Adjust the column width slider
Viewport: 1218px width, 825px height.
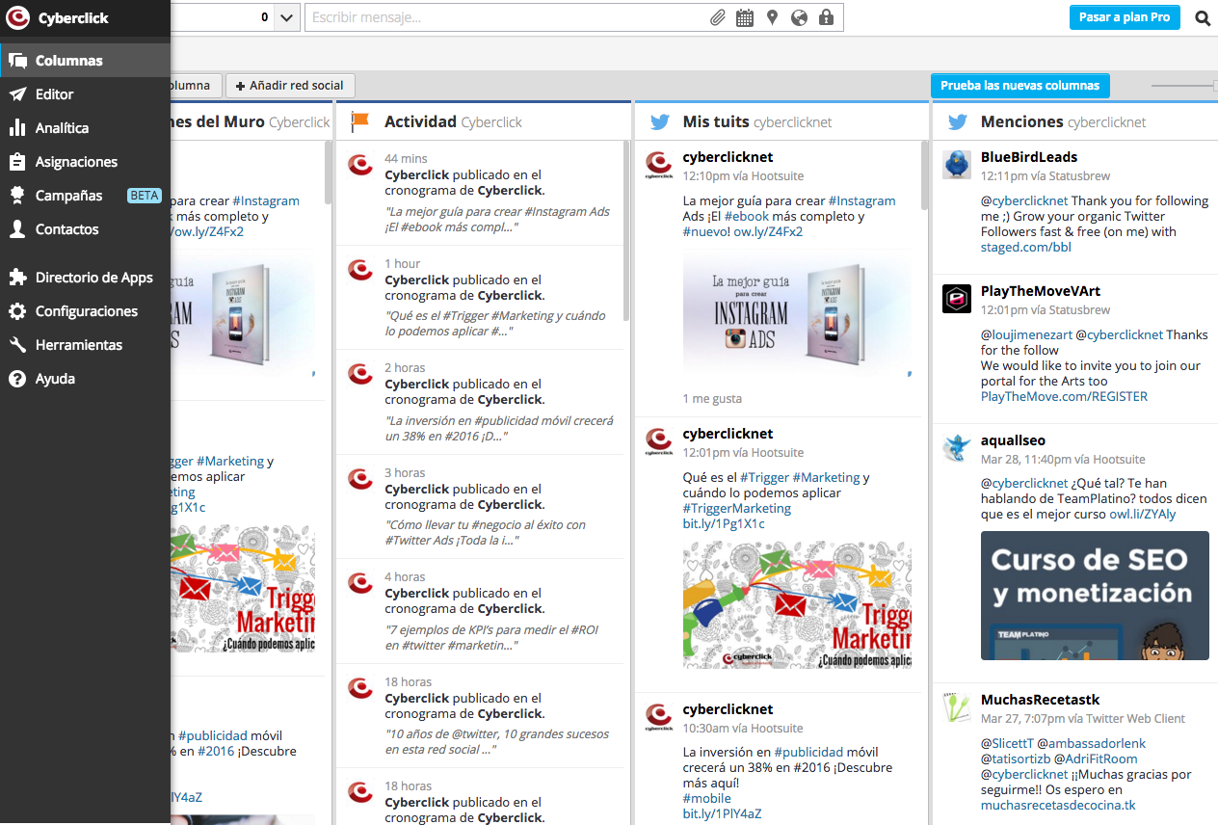1184,86
